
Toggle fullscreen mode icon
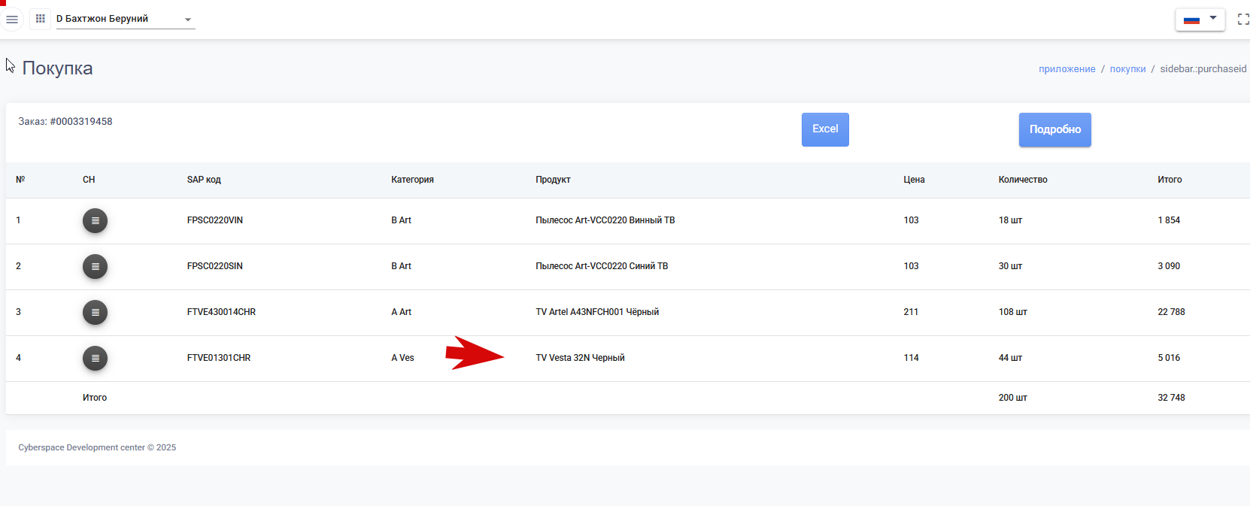click(x=1242, y=20)
